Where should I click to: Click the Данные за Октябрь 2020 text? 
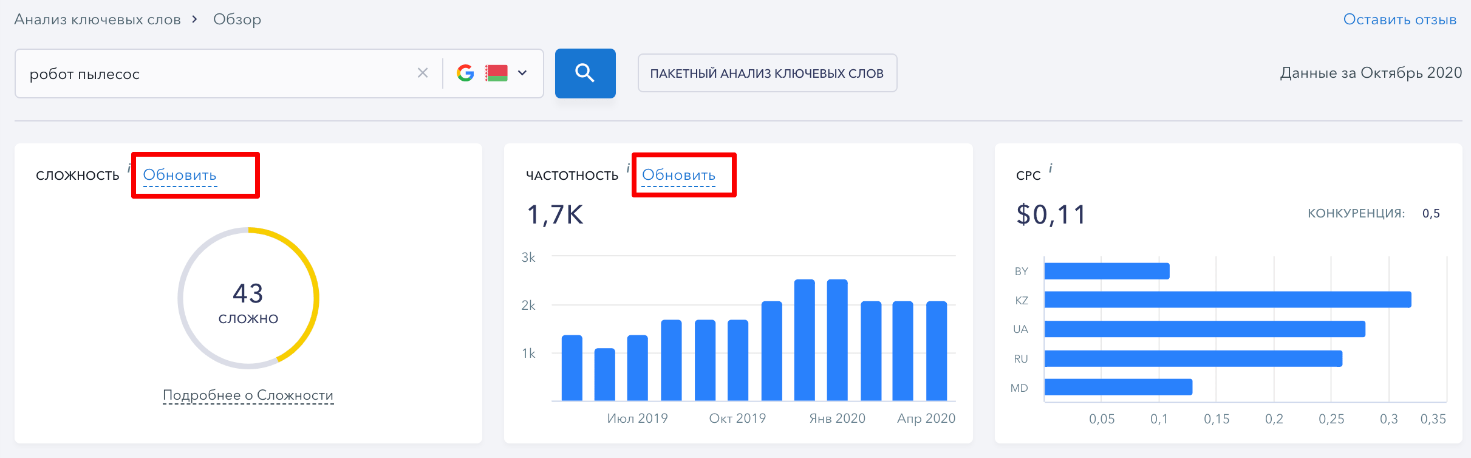(x=1371, y=73)
